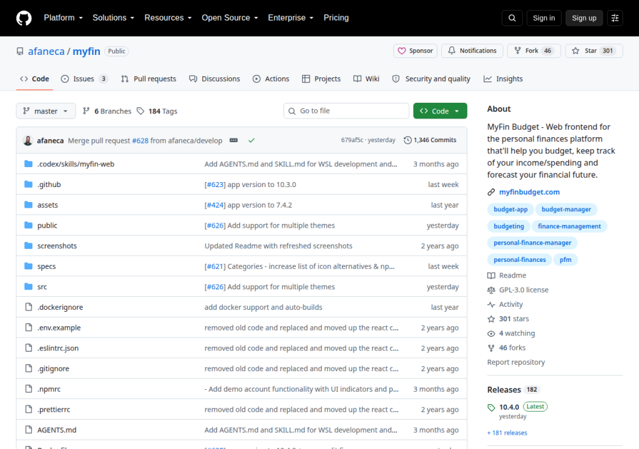Click the Sign in button
Image resolution: width=639 pixels, height=449 pixels.
click(x=544, y=18)
